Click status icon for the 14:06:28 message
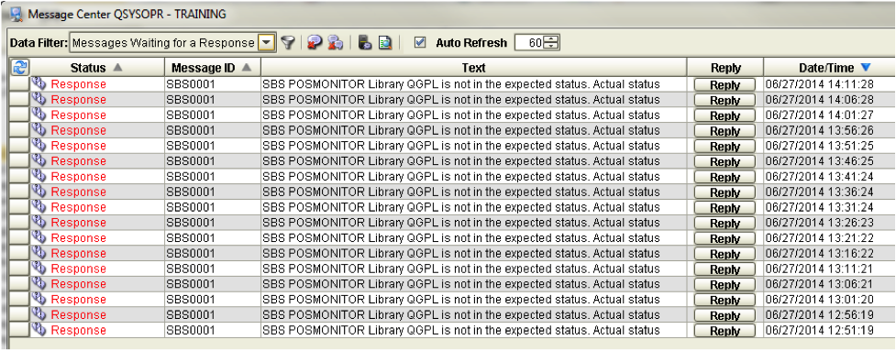Screen dimensions: 896x351 [x=39, y=99]
